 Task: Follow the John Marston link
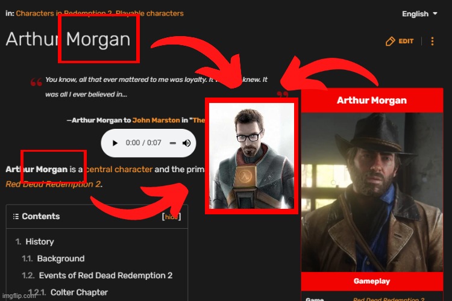(x=156, y=120)
